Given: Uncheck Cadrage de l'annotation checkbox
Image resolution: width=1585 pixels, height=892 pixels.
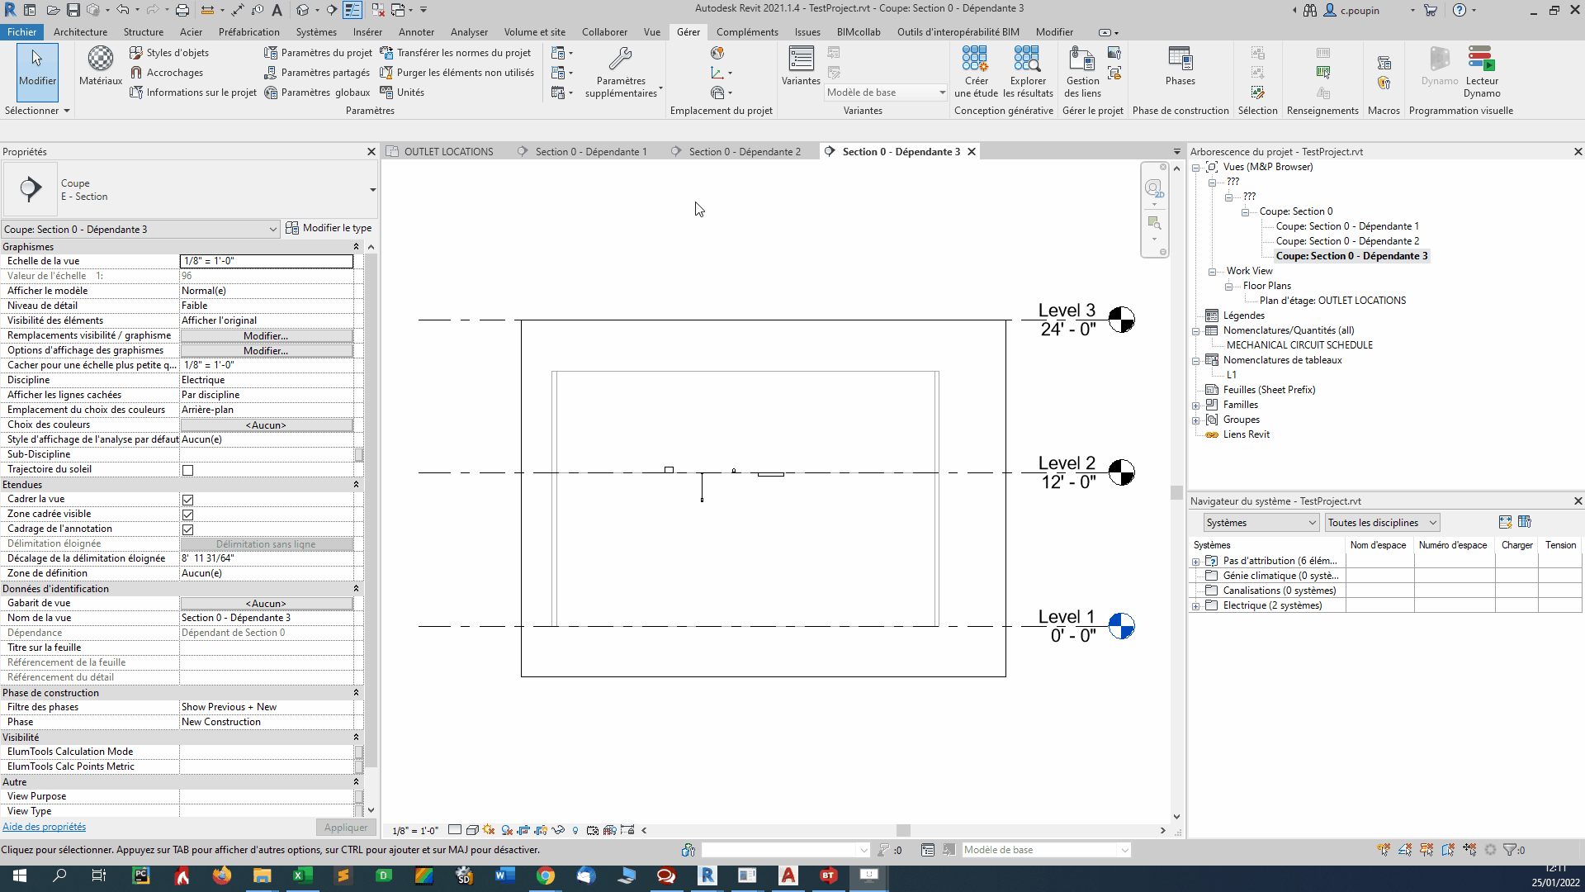Looking at the screenshot, I should tap(187, 529).
